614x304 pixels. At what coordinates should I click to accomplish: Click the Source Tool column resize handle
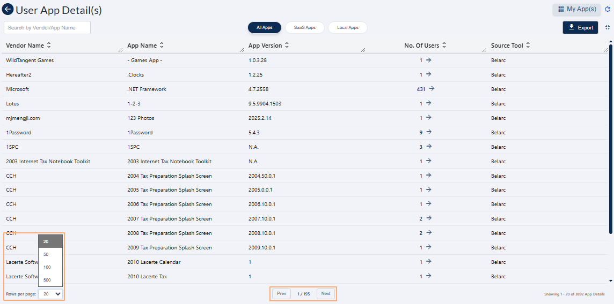click(606, 50)
